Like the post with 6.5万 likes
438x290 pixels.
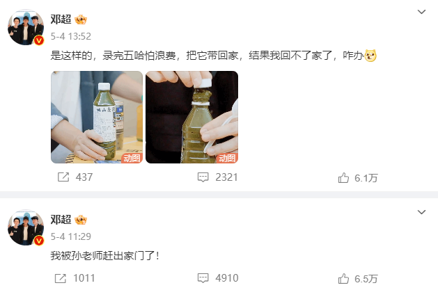(343, 279)
